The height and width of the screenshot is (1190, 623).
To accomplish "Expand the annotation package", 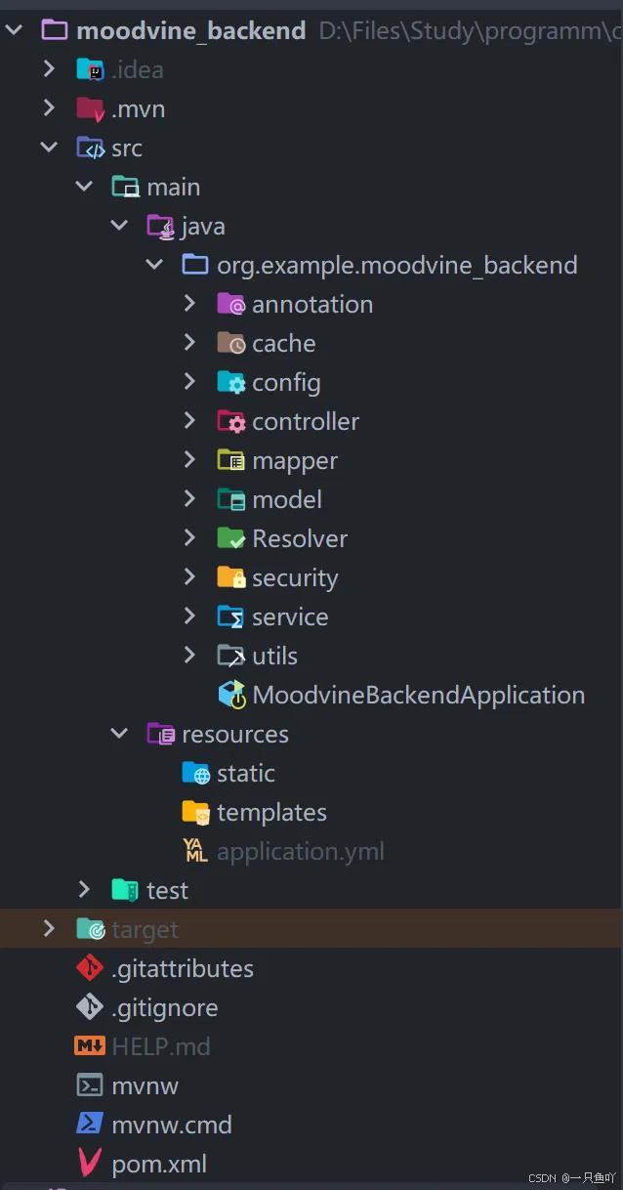I will pos(191,303).
